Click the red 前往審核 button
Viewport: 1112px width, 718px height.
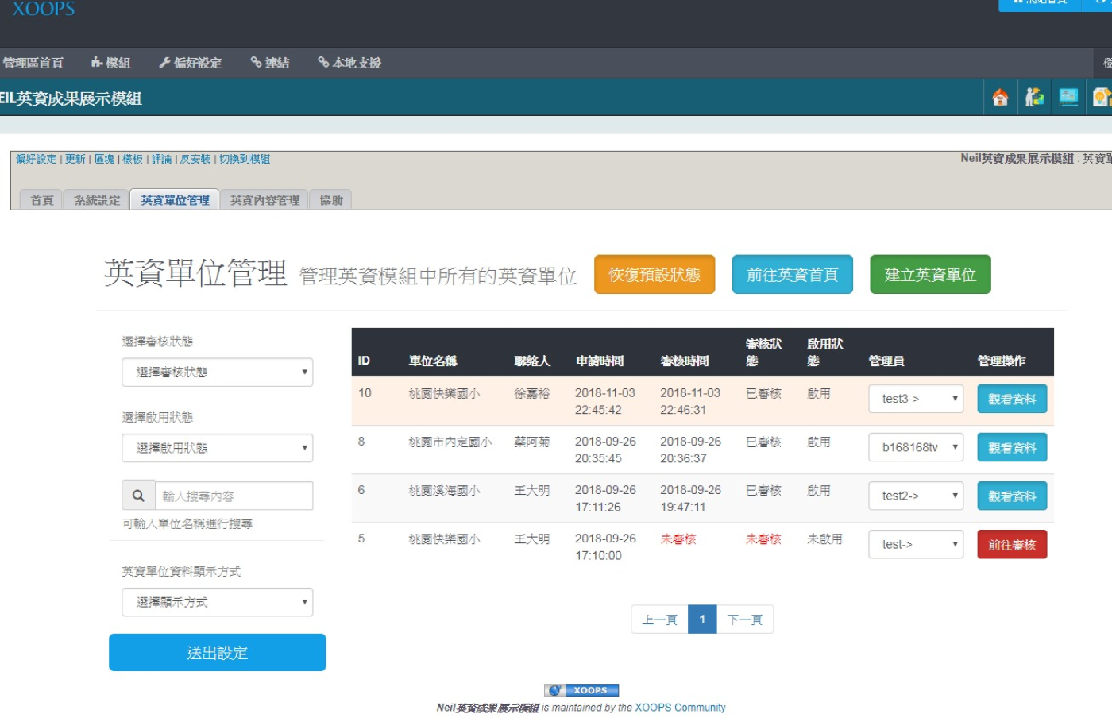[x=1011, y=545]
